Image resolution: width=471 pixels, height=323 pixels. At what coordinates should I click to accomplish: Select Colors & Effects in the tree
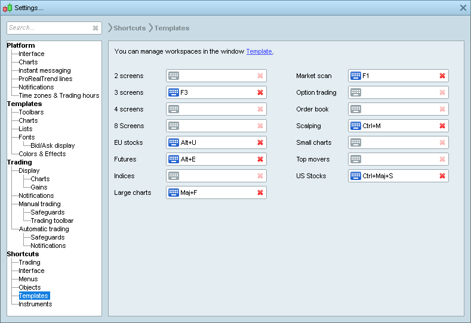click(42, 154)
